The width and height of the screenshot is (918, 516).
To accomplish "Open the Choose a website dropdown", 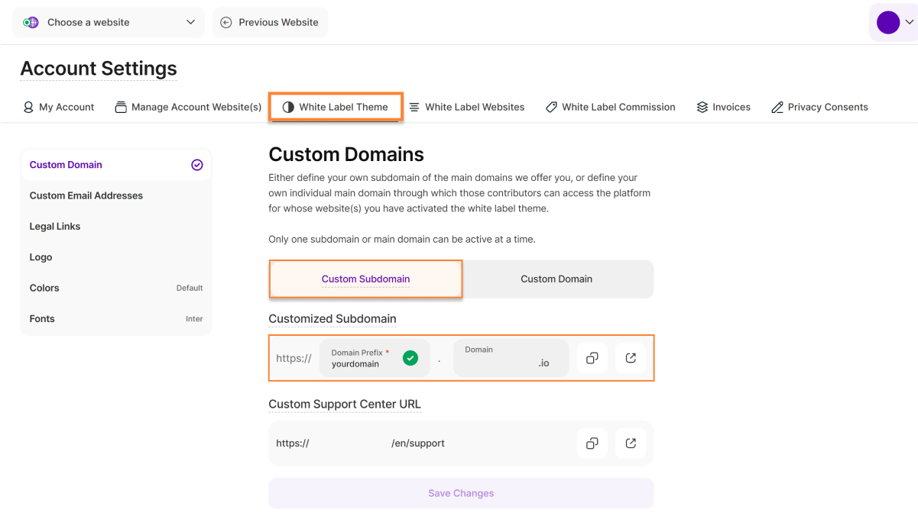I will pyautogui.click(x=109, y=22).
